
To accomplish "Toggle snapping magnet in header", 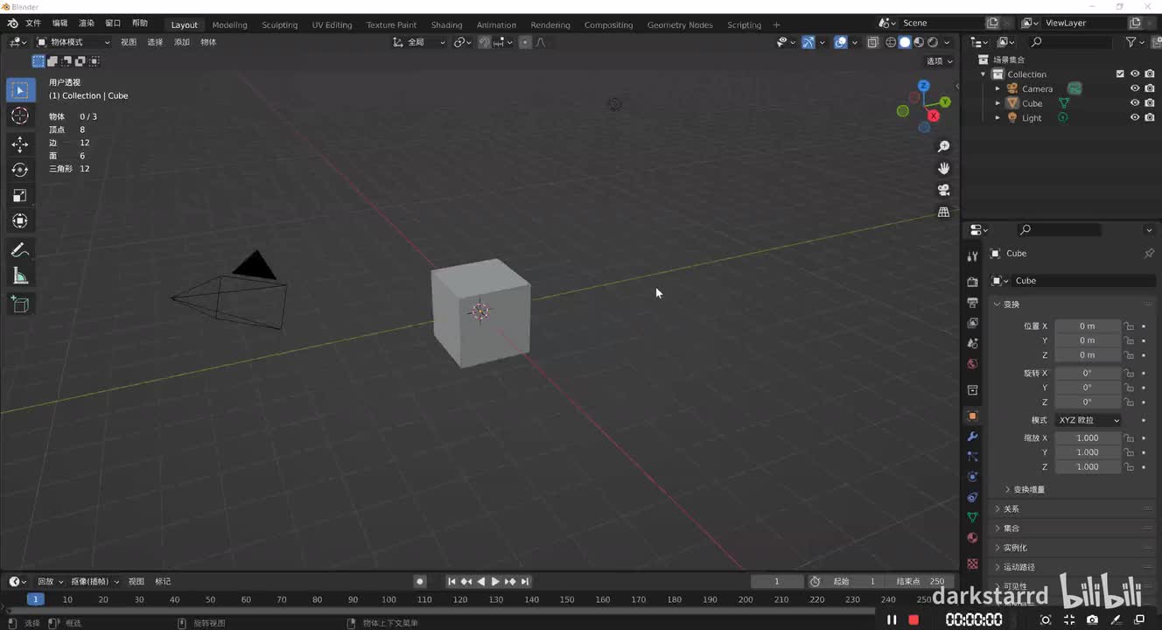I will (484, 42).
